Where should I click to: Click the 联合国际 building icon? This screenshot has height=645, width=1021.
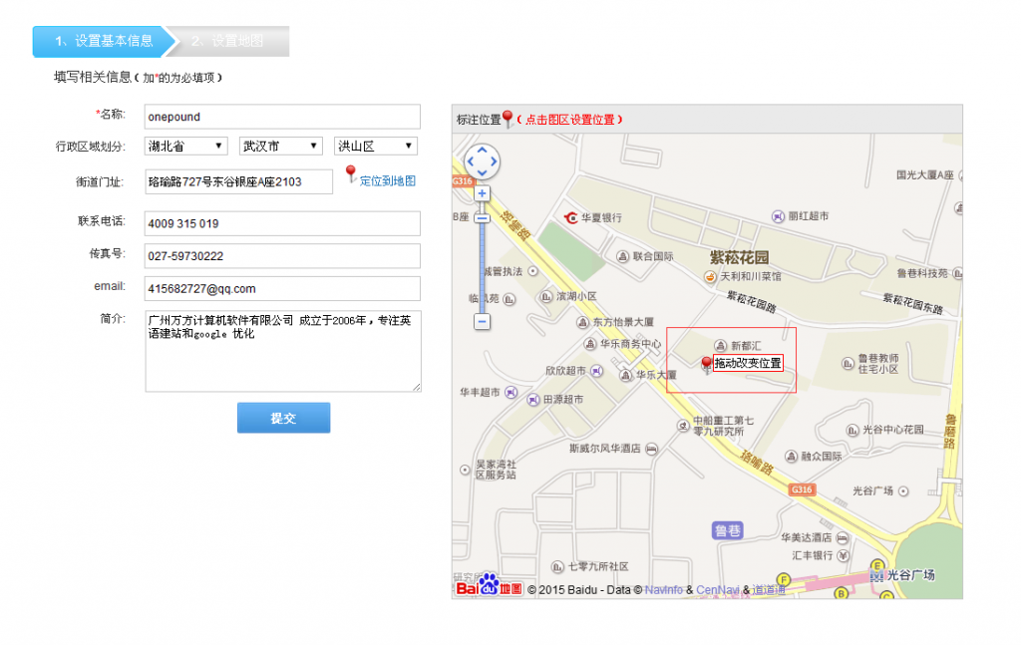623,256
